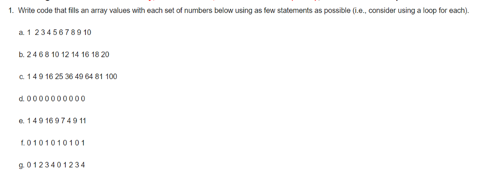Click the question number 1 label
478x173 pixels.
[11, 11]
